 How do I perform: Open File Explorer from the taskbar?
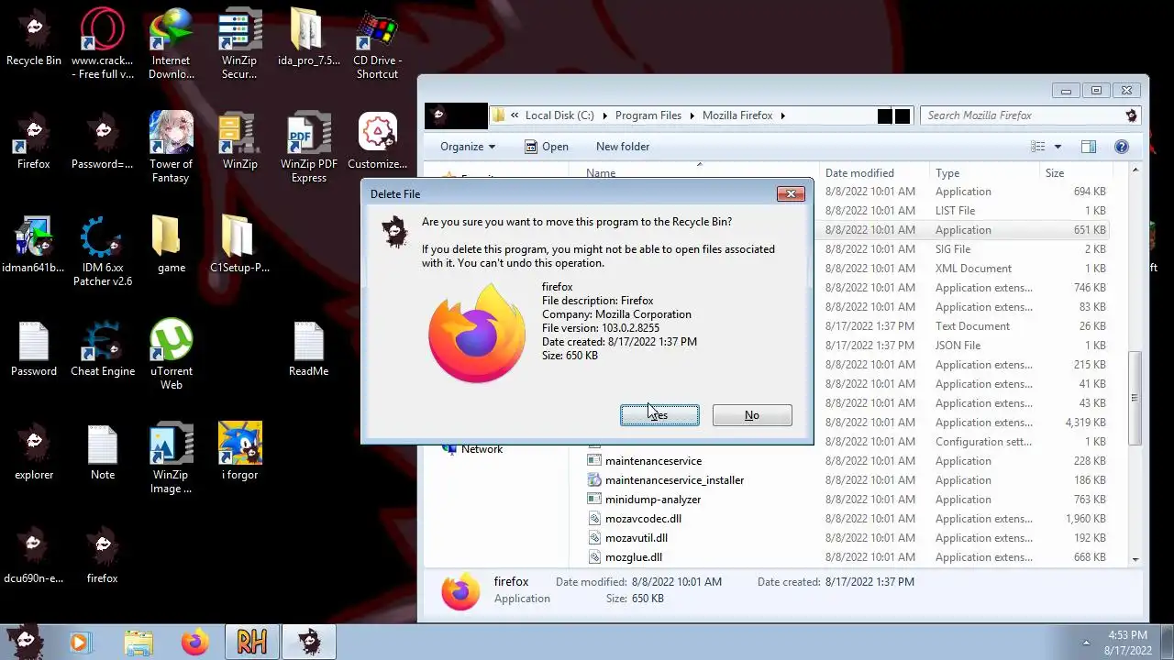coord(138,643)
